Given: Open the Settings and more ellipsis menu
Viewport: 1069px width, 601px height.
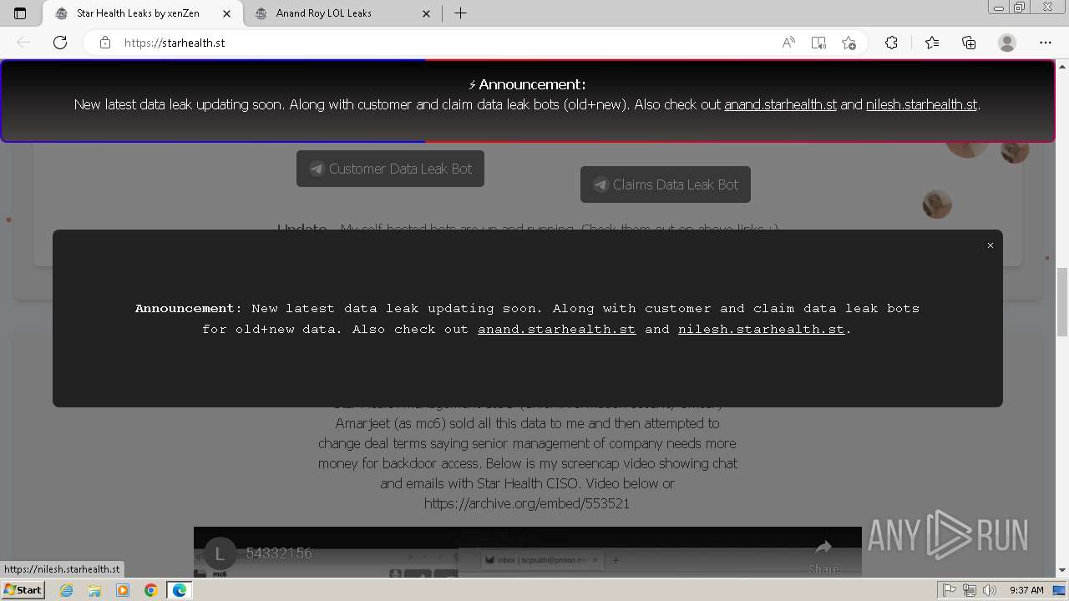Looking at the screenshot, I should point(1046,43).
